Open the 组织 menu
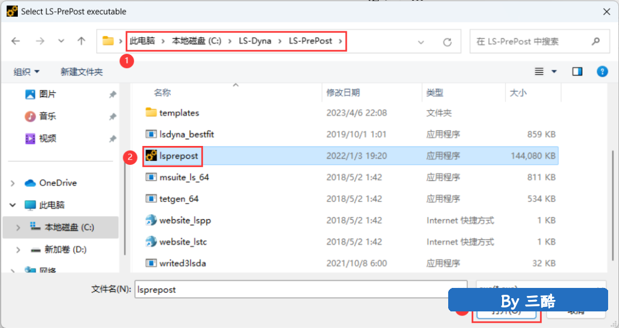Viewport: 619px width, 328px height. point(26,72)
